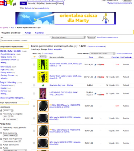This screenshot has height=151, width=134.
Task: Click the search text field containing gay
Action: pos(25,37)
